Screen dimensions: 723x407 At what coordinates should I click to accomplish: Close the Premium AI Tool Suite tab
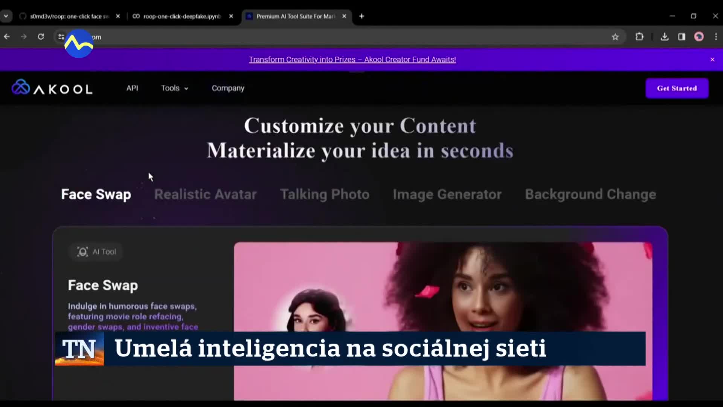(344, 16)
